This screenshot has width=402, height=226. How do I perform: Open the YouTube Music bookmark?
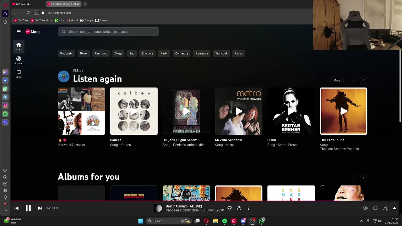click(41, 20)
